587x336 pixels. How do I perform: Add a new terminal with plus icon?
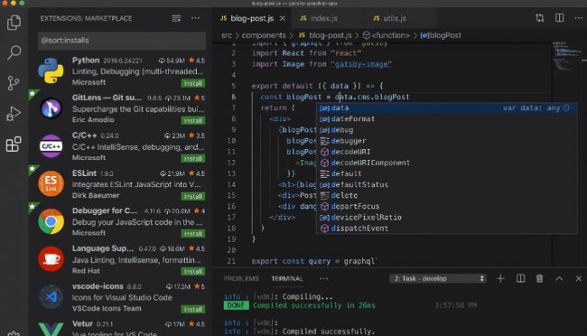click(500, 279)
